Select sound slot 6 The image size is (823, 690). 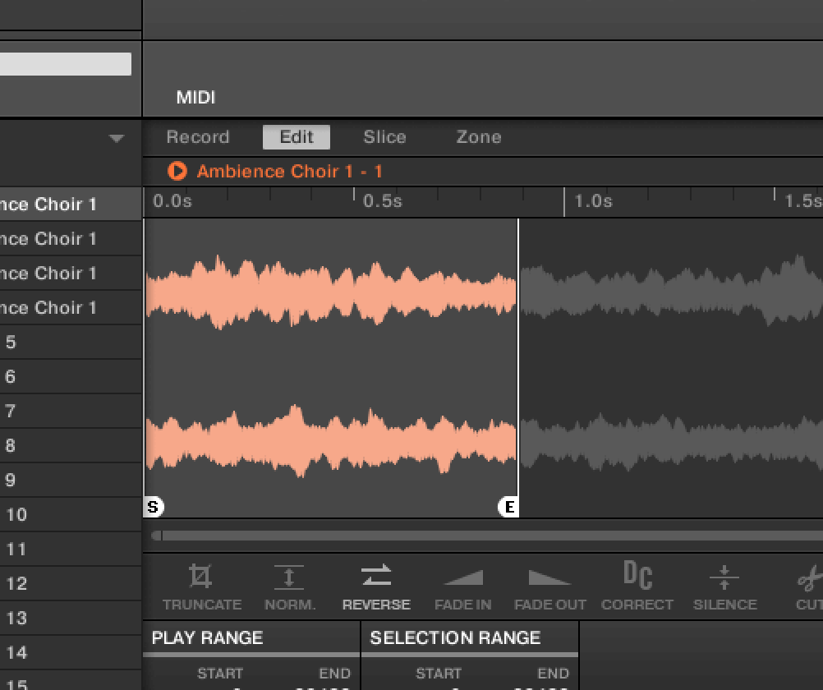[71, 376]
